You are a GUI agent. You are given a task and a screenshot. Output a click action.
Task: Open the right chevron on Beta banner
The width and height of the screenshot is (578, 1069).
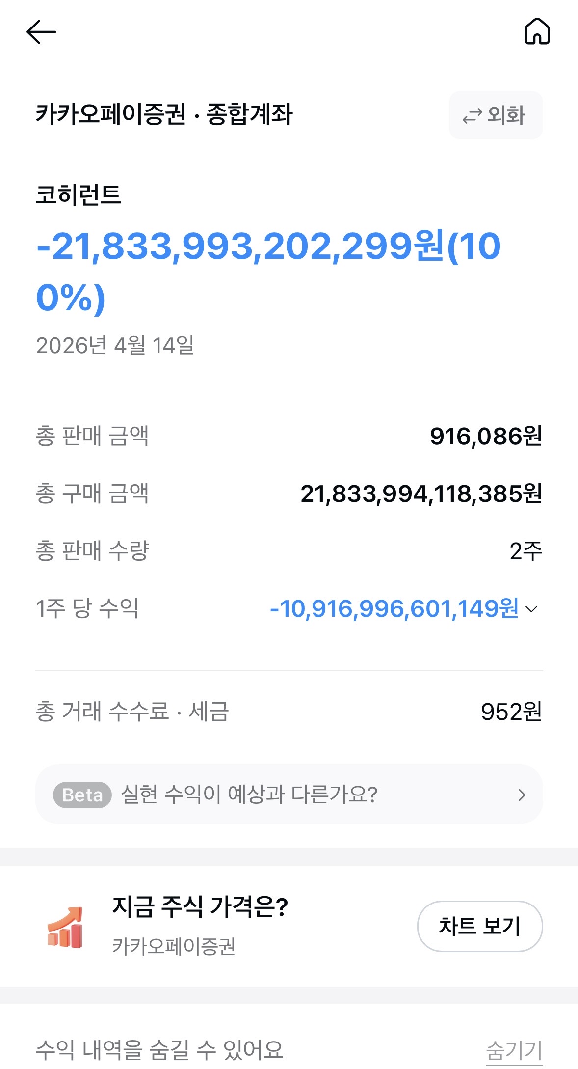tap(522, 795)
